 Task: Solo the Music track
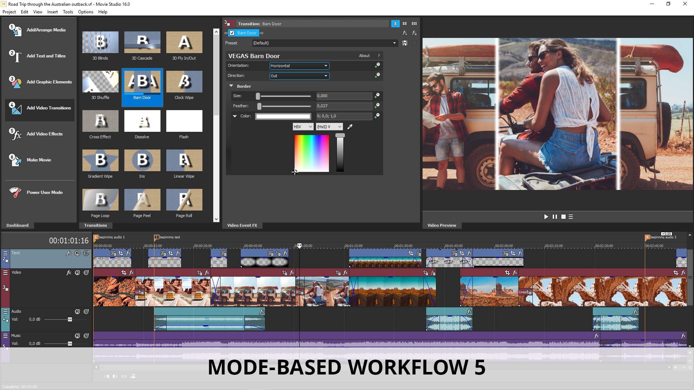click(86, 335)
